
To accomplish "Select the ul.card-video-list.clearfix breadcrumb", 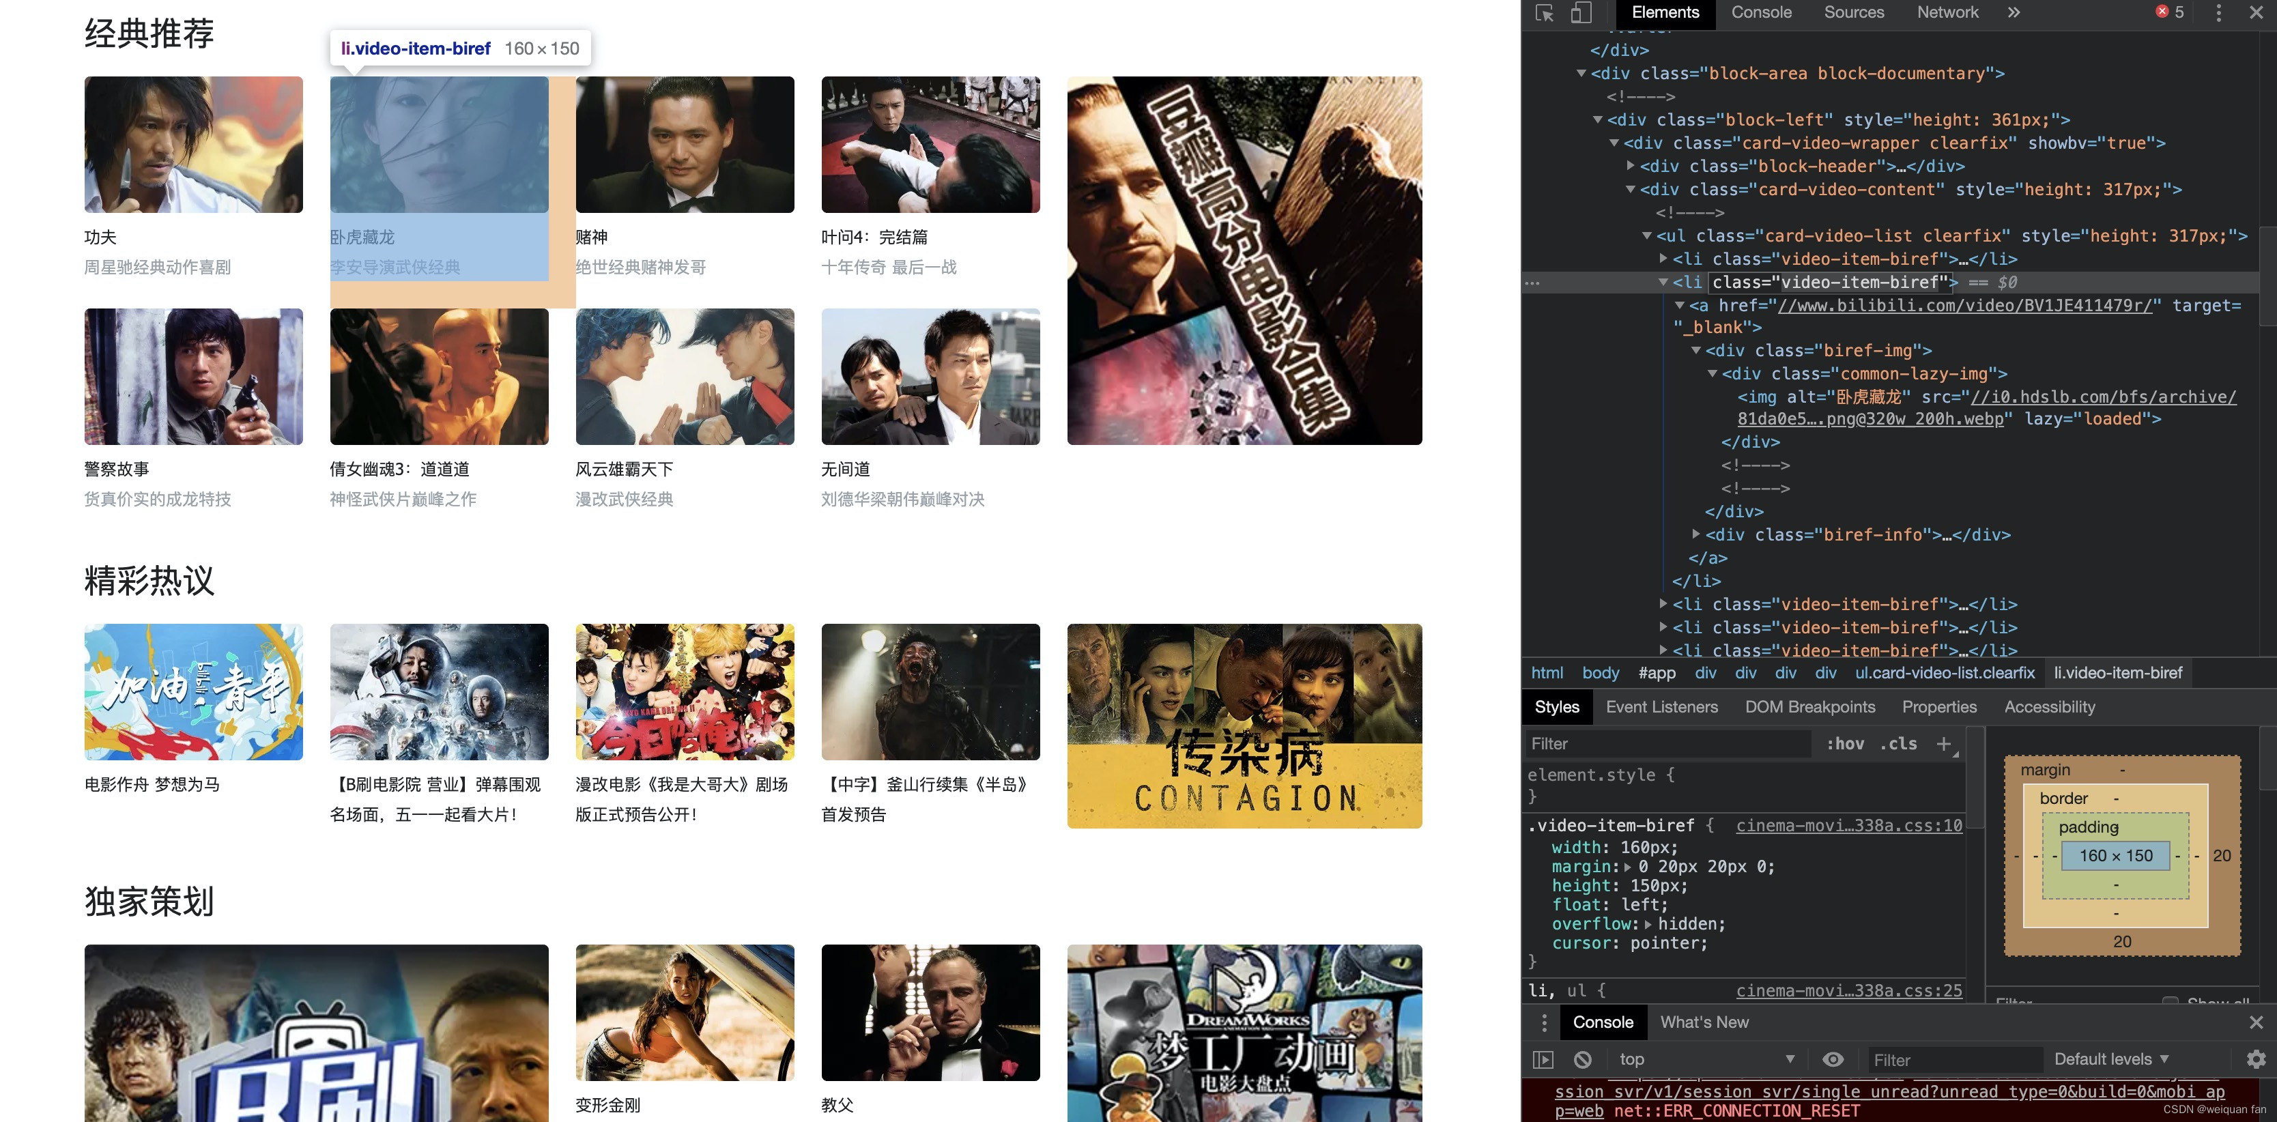I will (x=1944, y=673).
